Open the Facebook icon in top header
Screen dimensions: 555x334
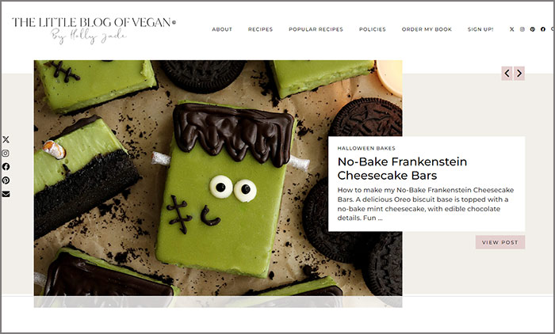point(542,29)
